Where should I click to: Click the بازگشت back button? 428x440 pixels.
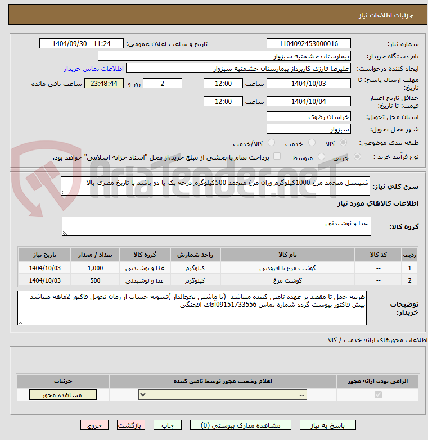pyautogui.click(x=131, y=425)
